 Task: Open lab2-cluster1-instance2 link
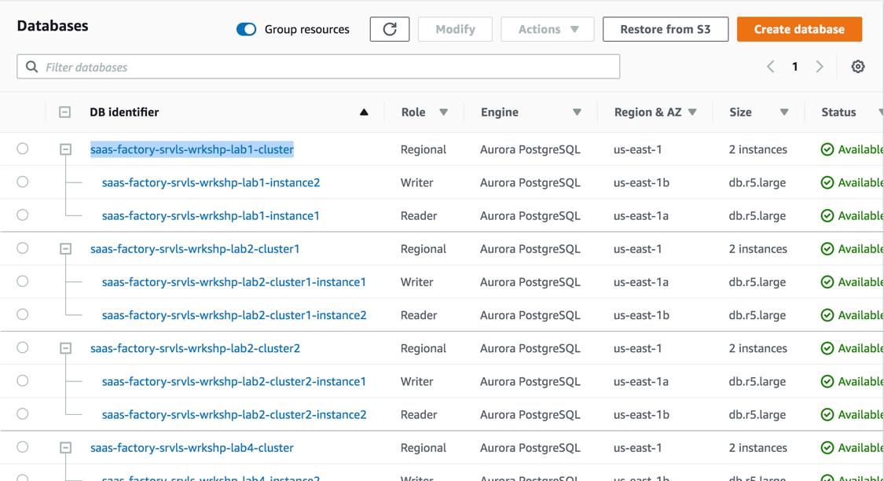[234, 315]
